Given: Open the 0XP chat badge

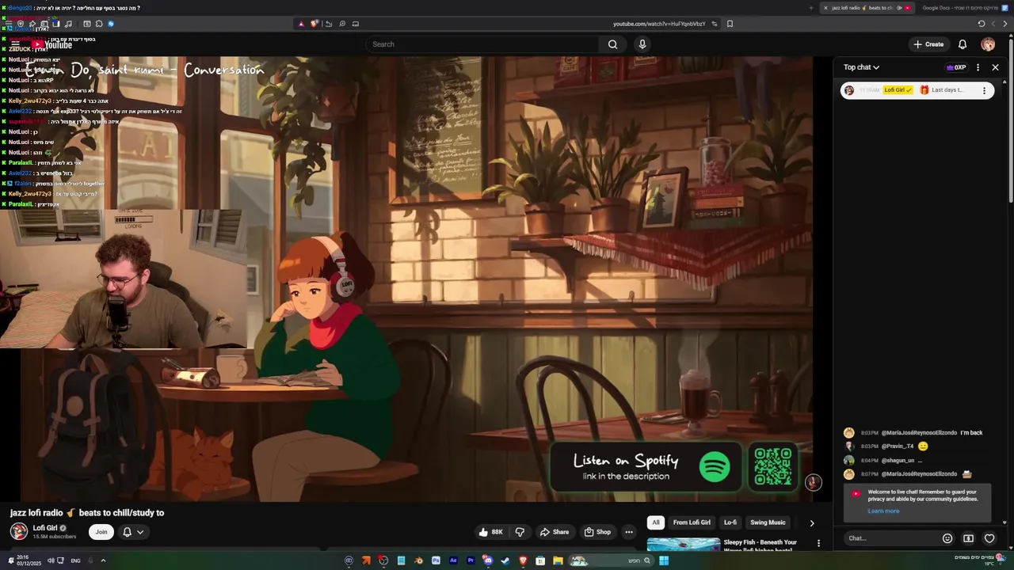Looking at the screenshot, I should click(956, 67).
